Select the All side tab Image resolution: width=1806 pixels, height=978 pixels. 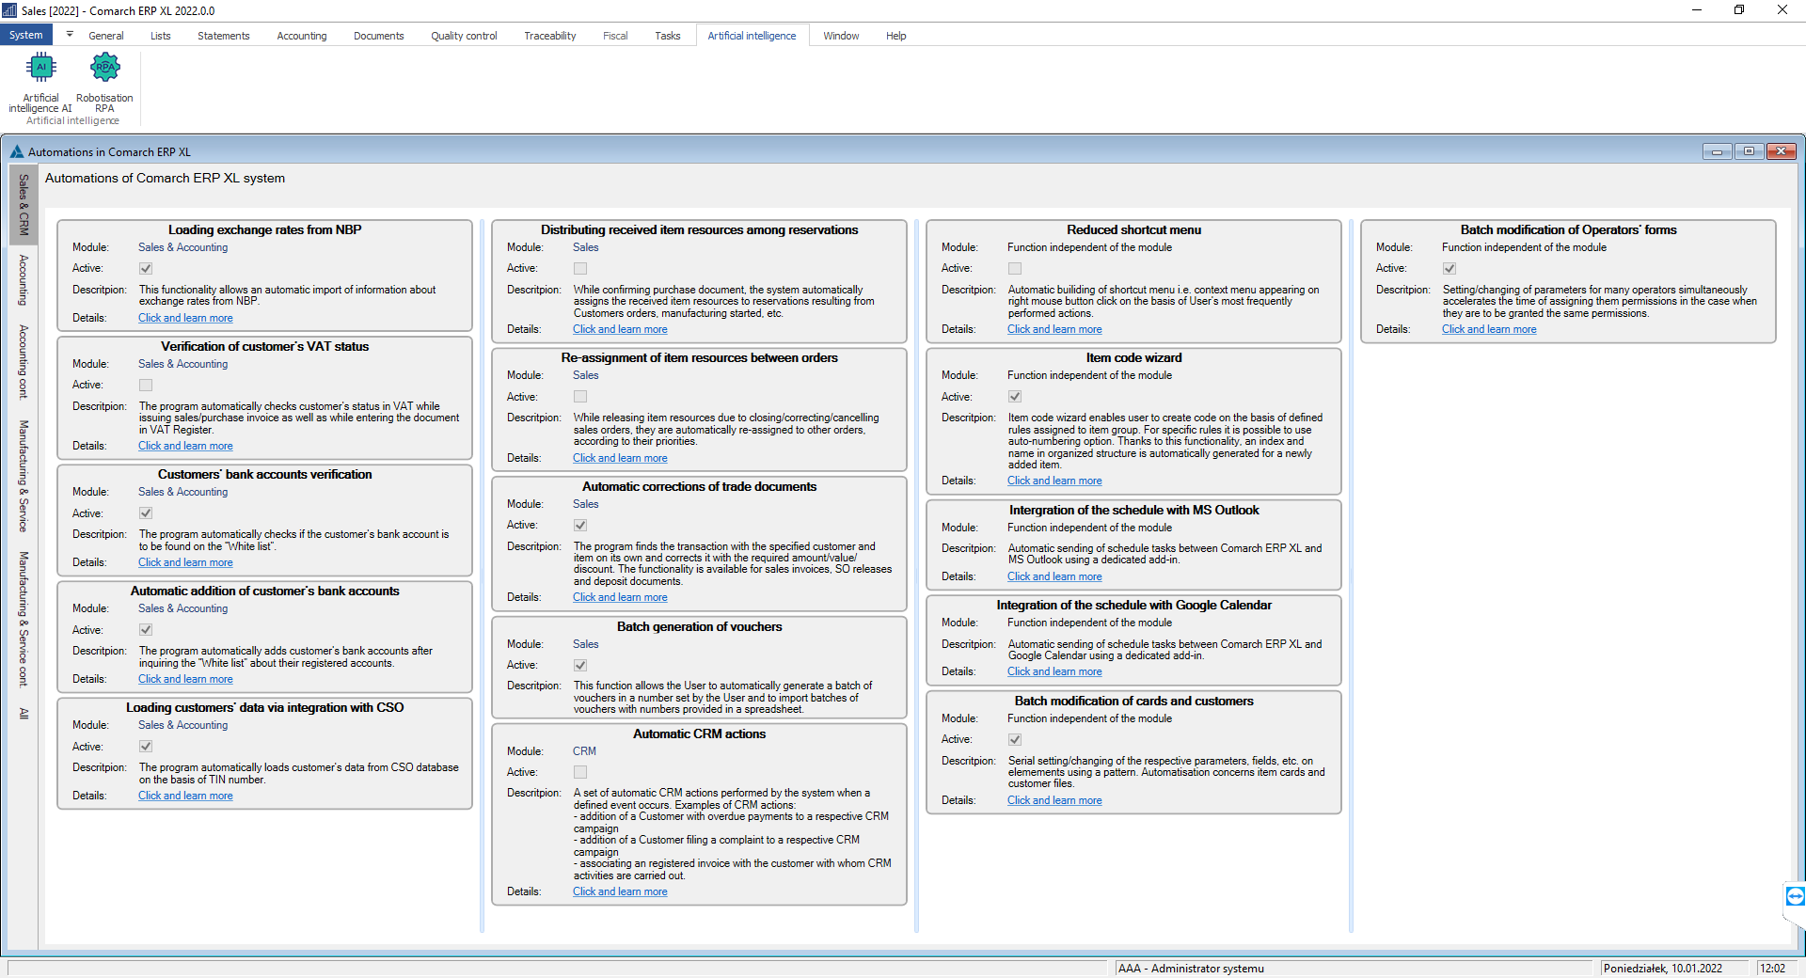(x=24, y=714)
